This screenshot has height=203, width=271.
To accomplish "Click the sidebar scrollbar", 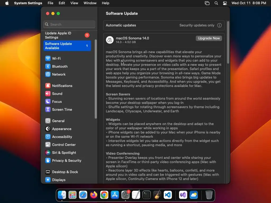I will pyautogui.click(x=96, y=79).
